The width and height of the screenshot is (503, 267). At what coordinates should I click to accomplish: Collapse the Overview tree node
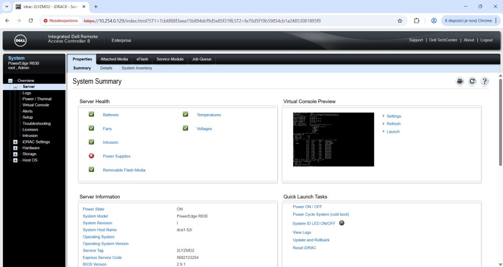[10, 80]
